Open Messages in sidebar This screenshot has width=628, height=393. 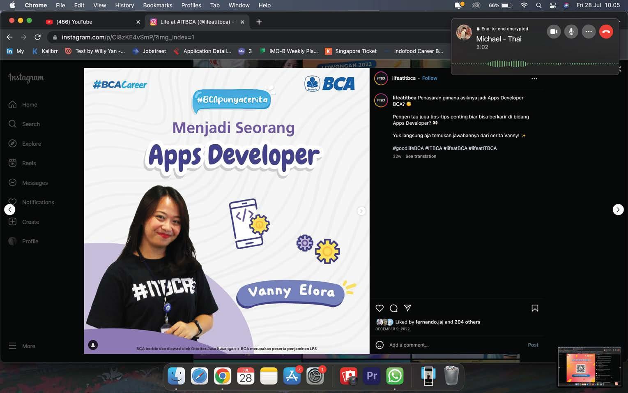click(x=28, y=183)
